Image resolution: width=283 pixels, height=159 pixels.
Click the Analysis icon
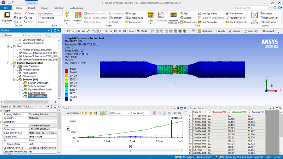tap(78, 15)
